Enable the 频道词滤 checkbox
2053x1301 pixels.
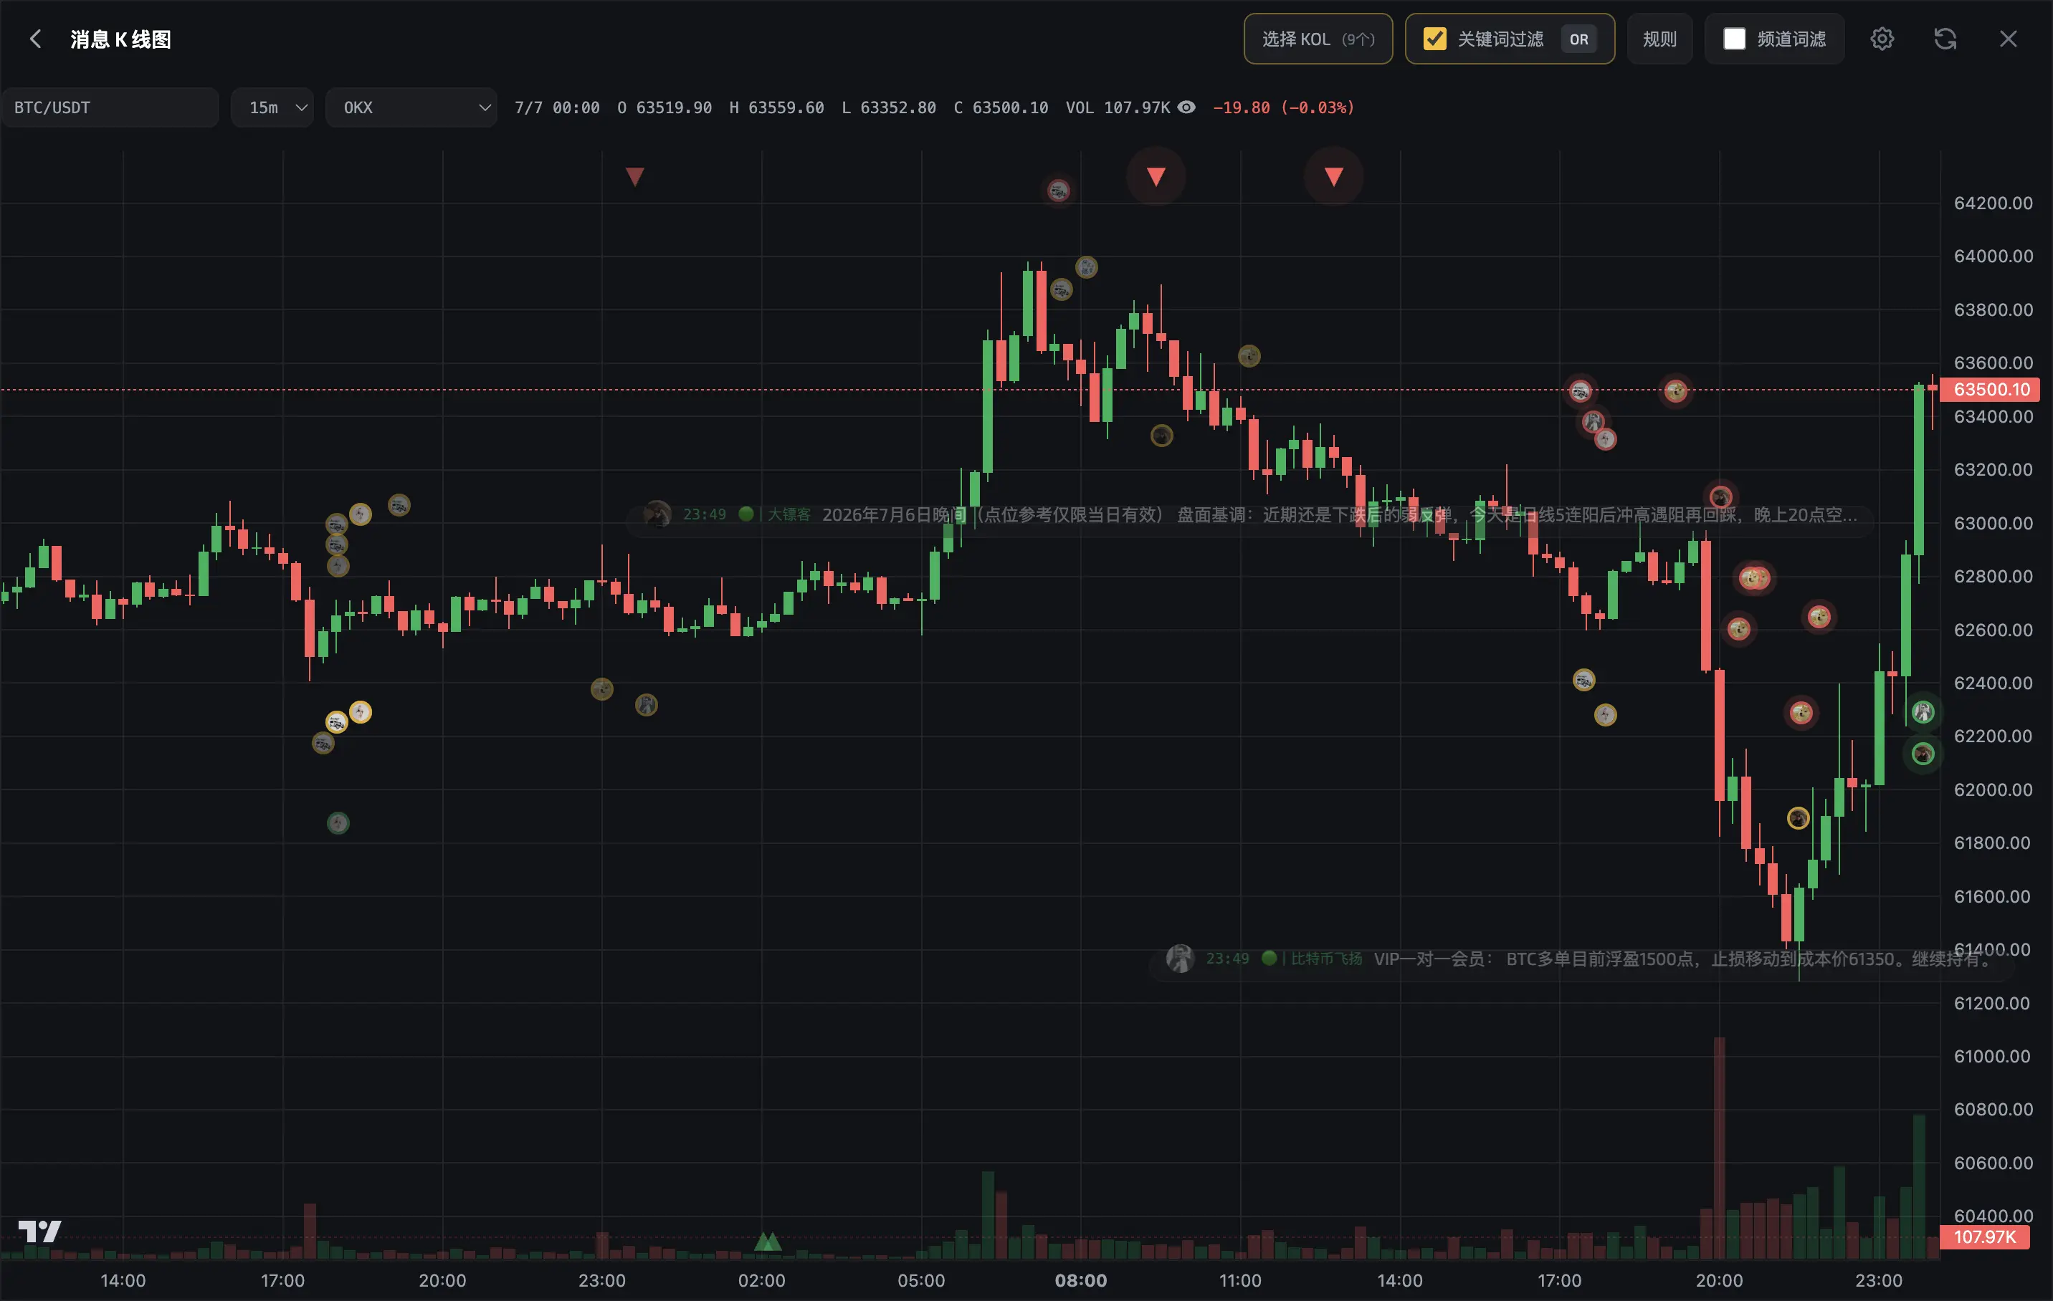click(x=1734, y=39)
